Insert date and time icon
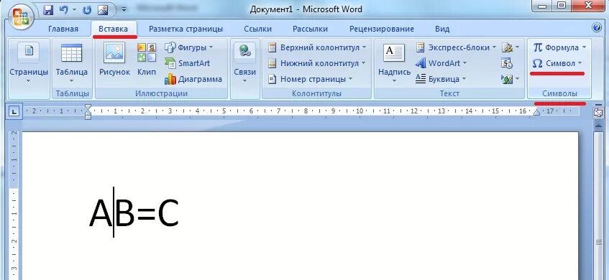The width and height of the screenshot is (609, 280). [x=507, y=63]
